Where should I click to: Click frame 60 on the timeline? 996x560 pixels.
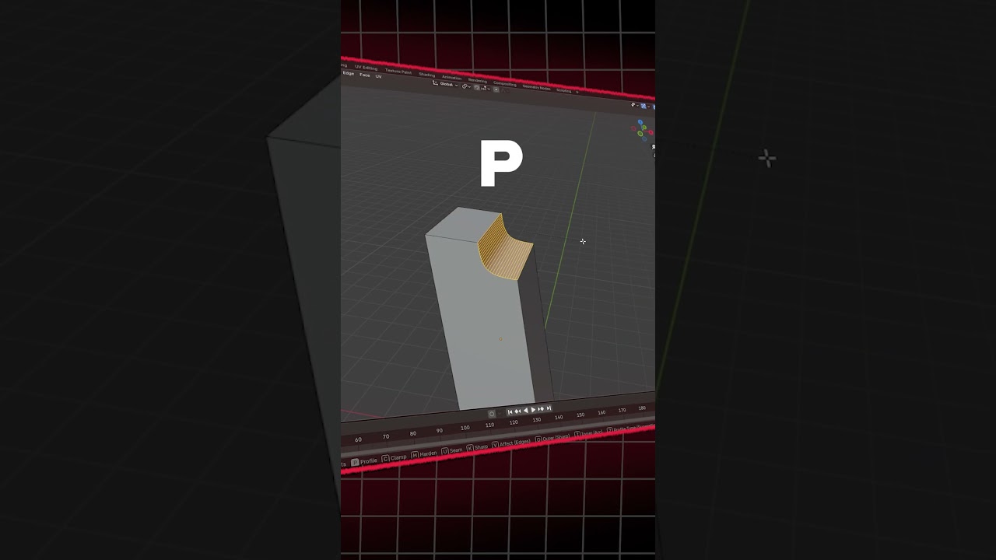tap(358, 439)
